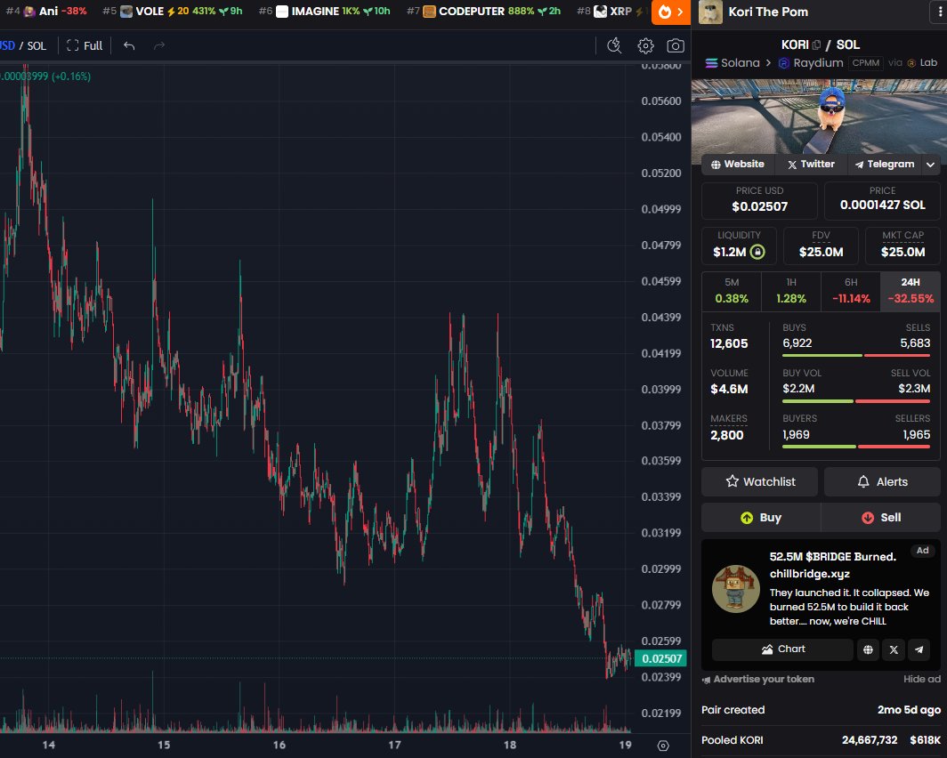Open trending token #5 VOLE
The width and height of the screenshot is (947, 758).
(172, 12)
